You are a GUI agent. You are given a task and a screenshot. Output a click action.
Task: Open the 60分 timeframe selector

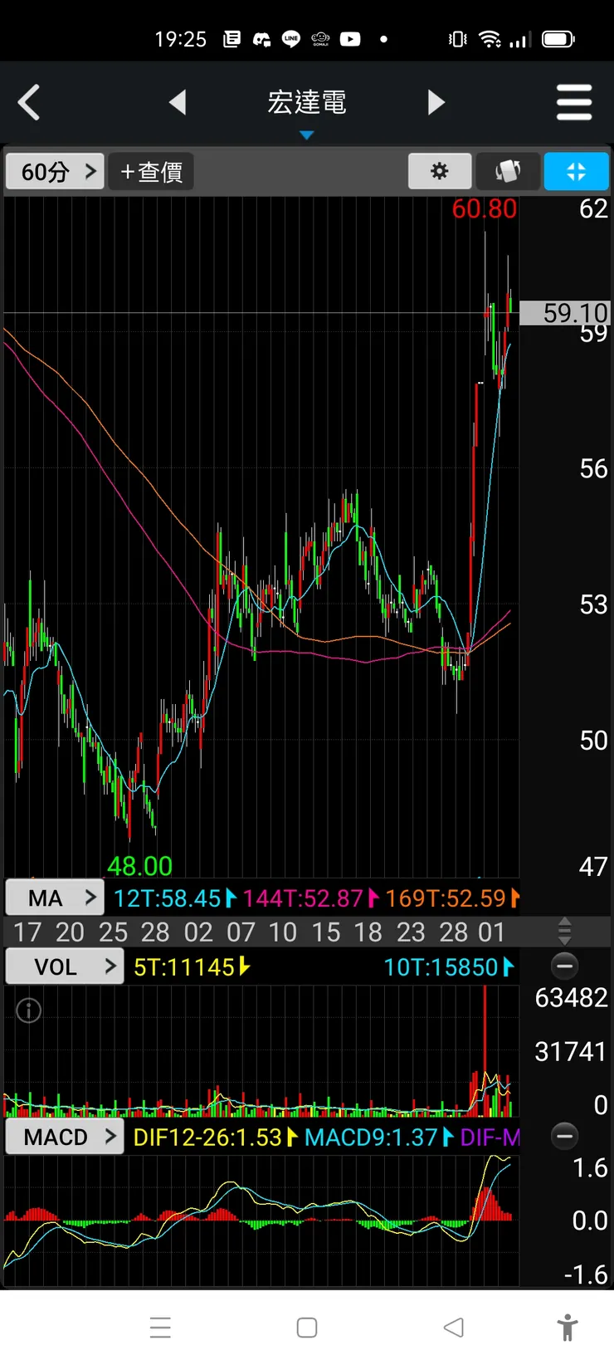click(x=56, y=172)
